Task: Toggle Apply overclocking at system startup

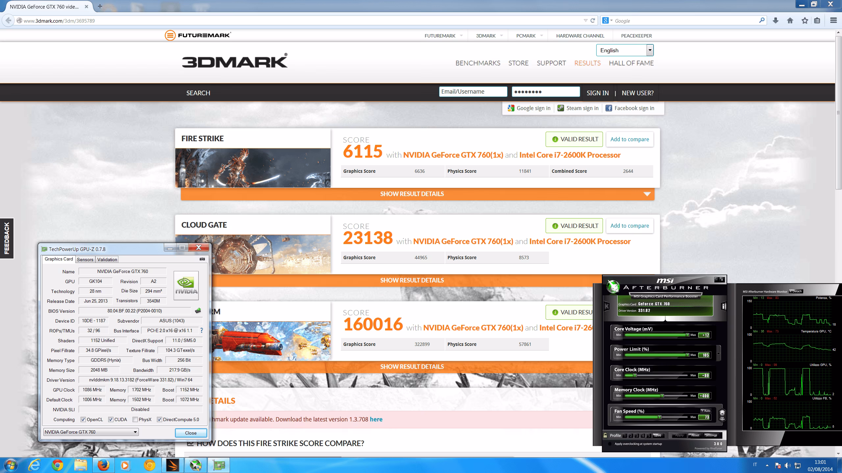Action: pos(610,444)
